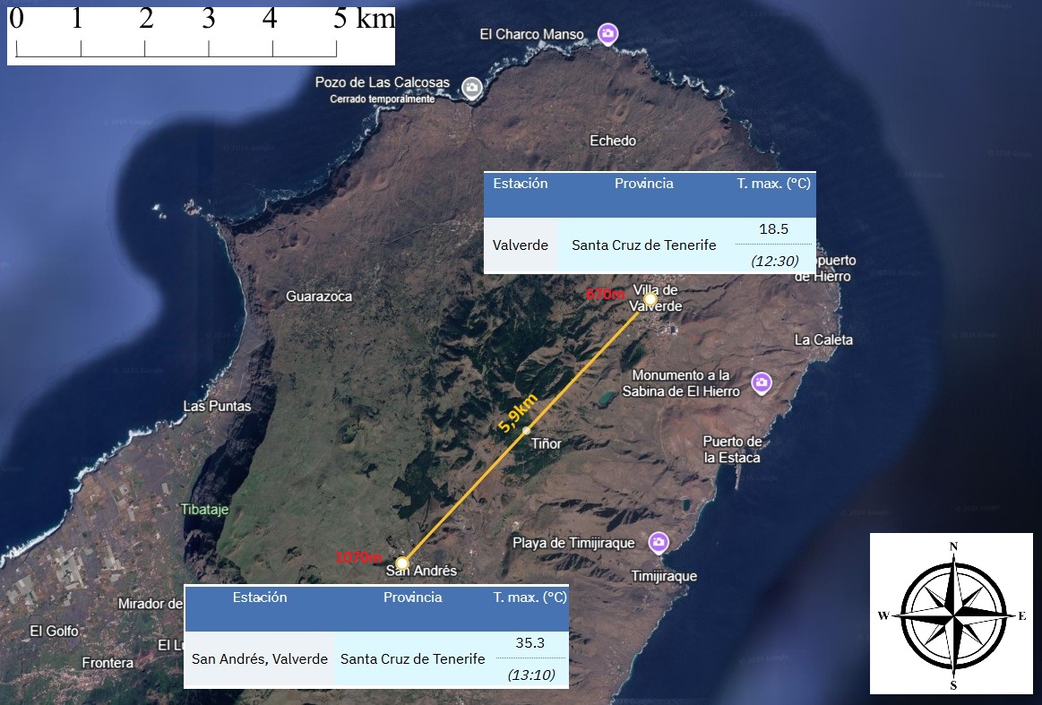Select the Las Puntas place label
This screenshot has width=1042, height=705.
click(218, 406)
